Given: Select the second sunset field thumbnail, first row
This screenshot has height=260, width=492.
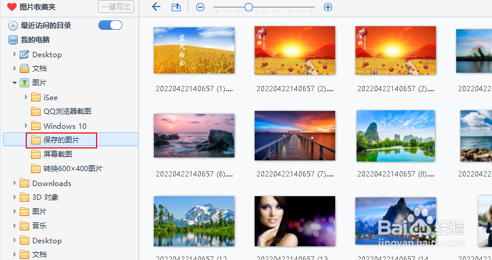Looking at the screenshot, I should click(295, 50).
